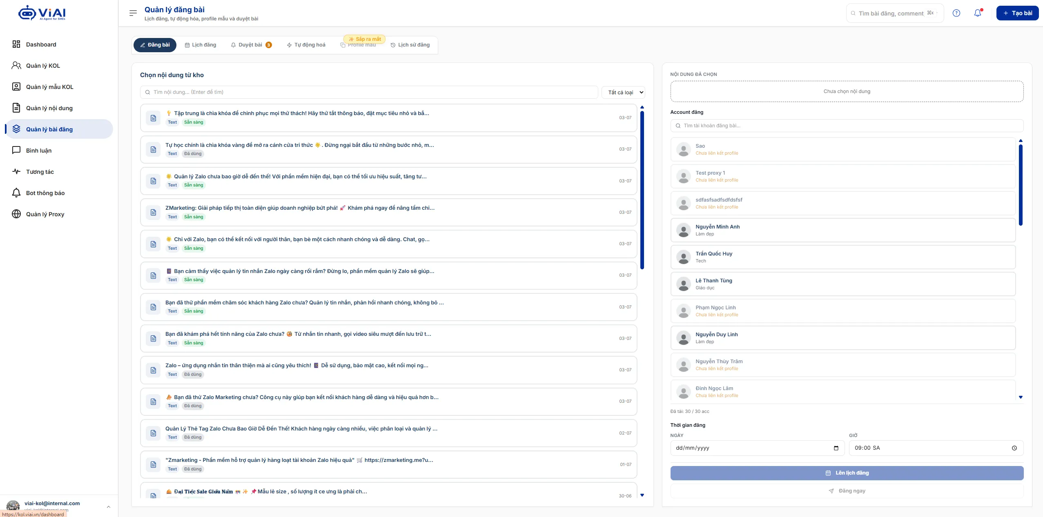Open Bình luận in the sidebar
Screen dimensions: 1043x517
click(59, 151)
